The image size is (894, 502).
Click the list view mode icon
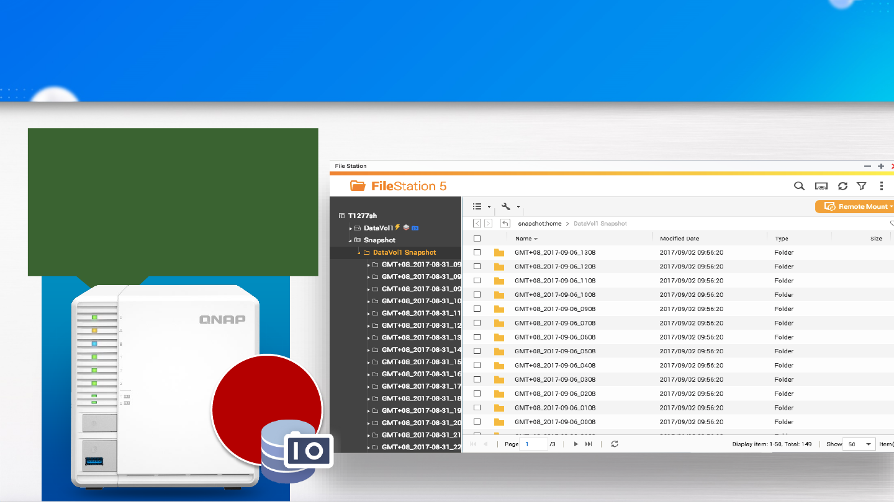tap(477, 206)
